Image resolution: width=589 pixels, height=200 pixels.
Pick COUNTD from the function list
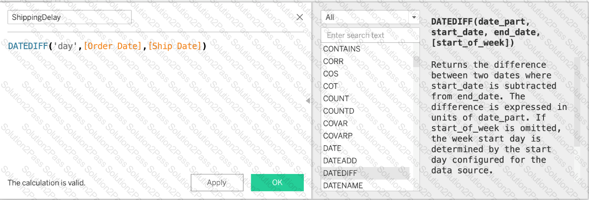pos(339,111)
